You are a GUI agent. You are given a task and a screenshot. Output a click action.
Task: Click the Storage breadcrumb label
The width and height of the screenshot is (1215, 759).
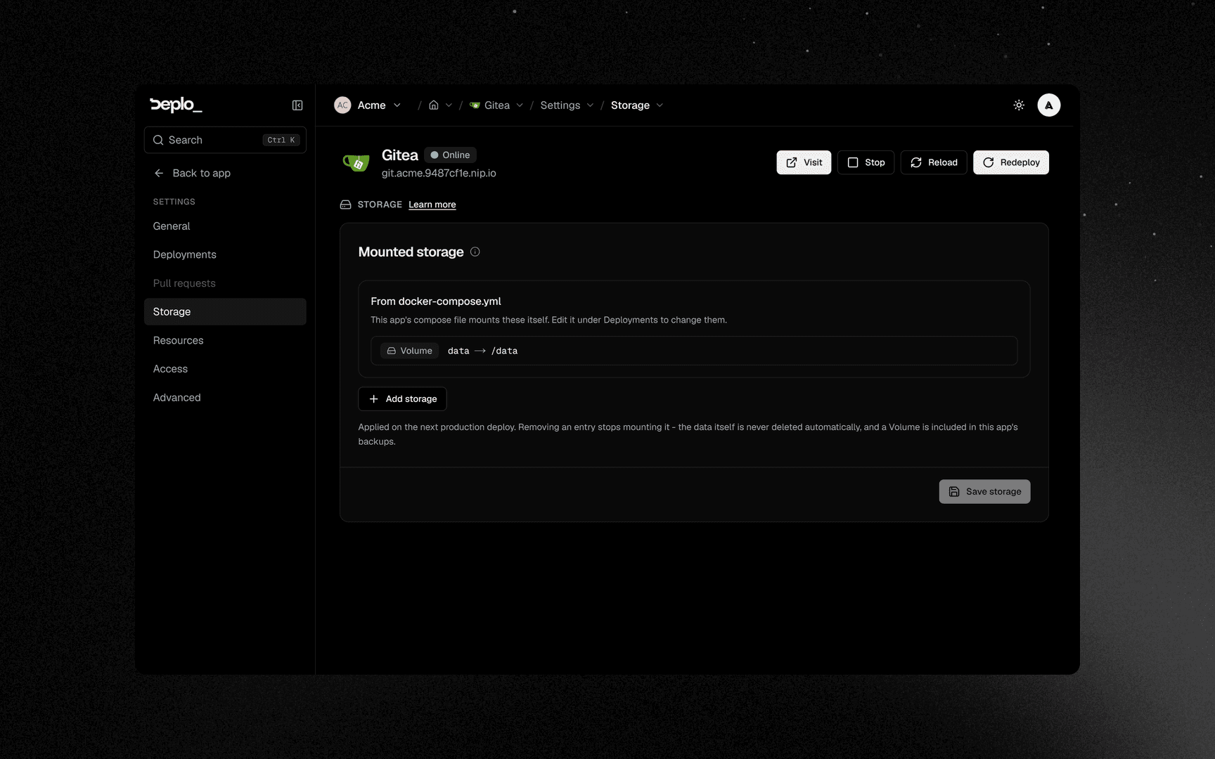click(x=630, y=105)
